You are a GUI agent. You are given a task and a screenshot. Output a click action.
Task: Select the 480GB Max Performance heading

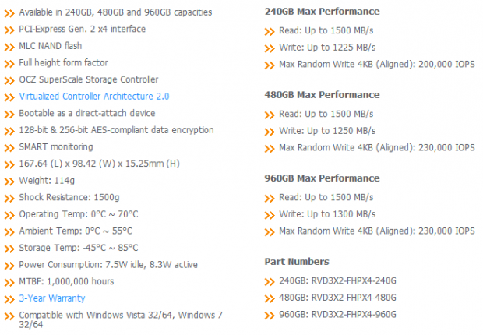322,95
